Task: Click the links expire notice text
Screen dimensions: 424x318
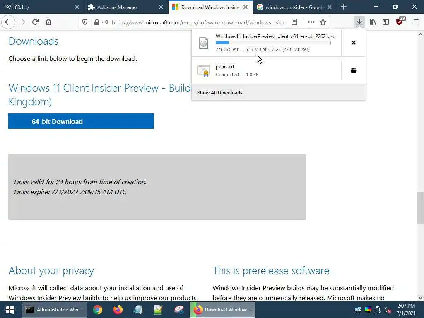Action: pyautogui.click(x=70, y=192)
